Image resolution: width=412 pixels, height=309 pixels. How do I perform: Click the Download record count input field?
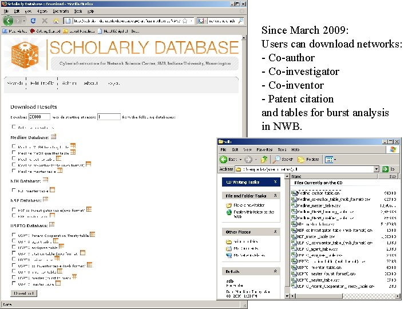39,117
